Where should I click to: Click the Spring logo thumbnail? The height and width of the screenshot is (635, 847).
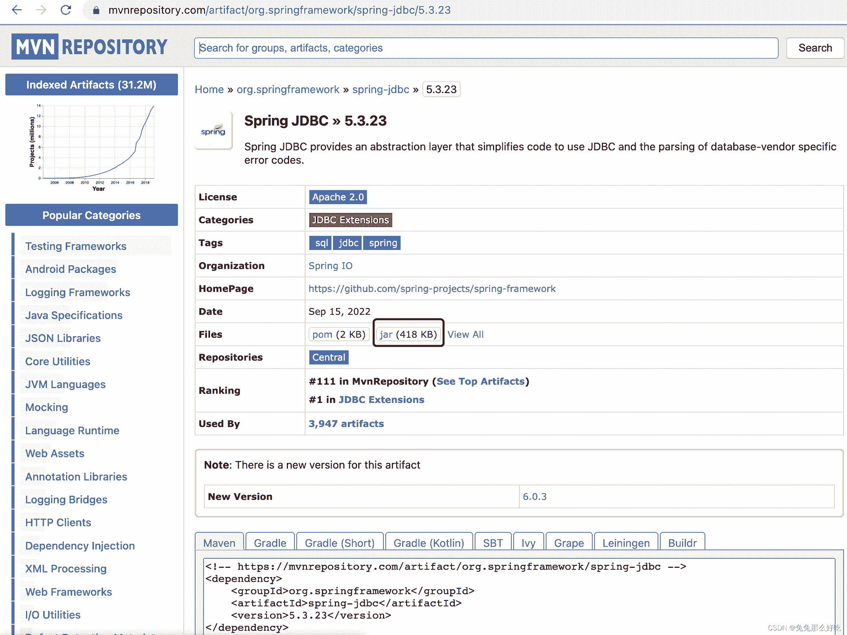click(213, 131)
